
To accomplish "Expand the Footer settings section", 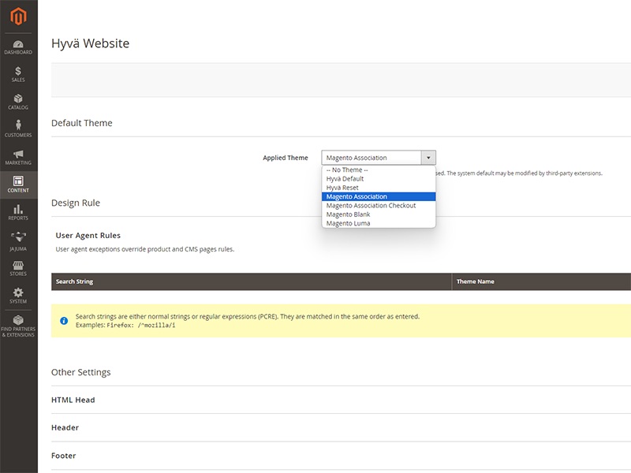I will [x=64, y=456].
